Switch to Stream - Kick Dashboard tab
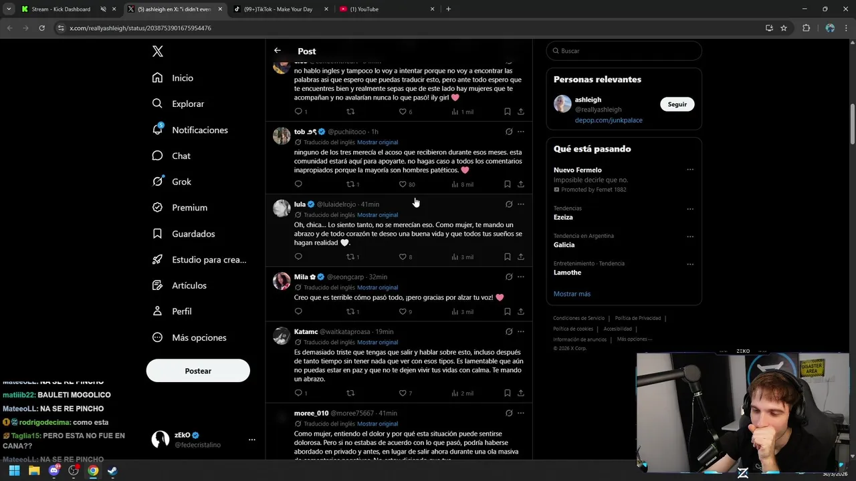 (x=67, y=9)
